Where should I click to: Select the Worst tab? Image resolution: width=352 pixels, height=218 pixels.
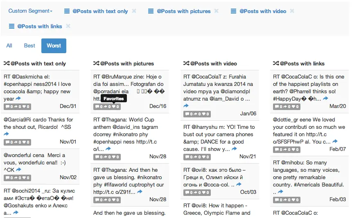(54, 46)
